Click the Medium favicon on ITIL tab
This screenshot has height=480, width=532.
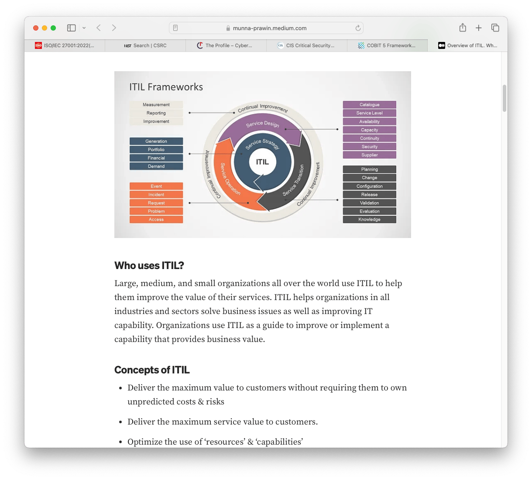(442, 45)
